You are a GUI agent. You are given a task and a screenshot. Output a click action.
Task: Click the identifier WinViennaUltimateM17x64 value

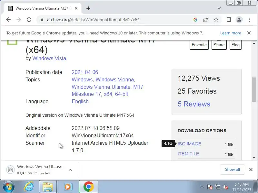coord(103,135)
